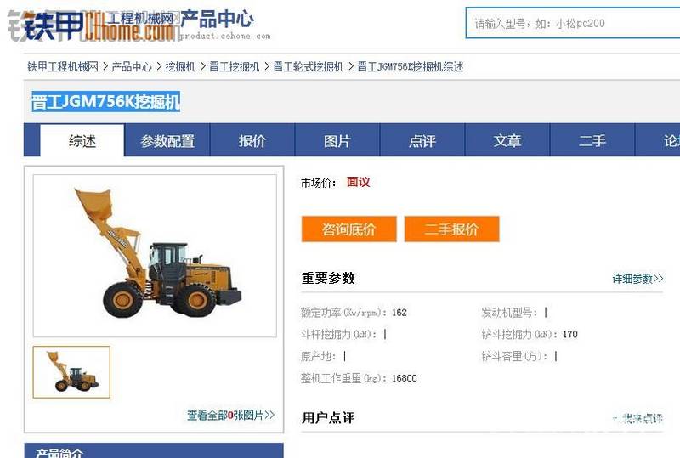This screenshot has height=458, width=680.
Task: Click the orange 二手报价 button
Action: pyautogui.click(x=452, y=229)
